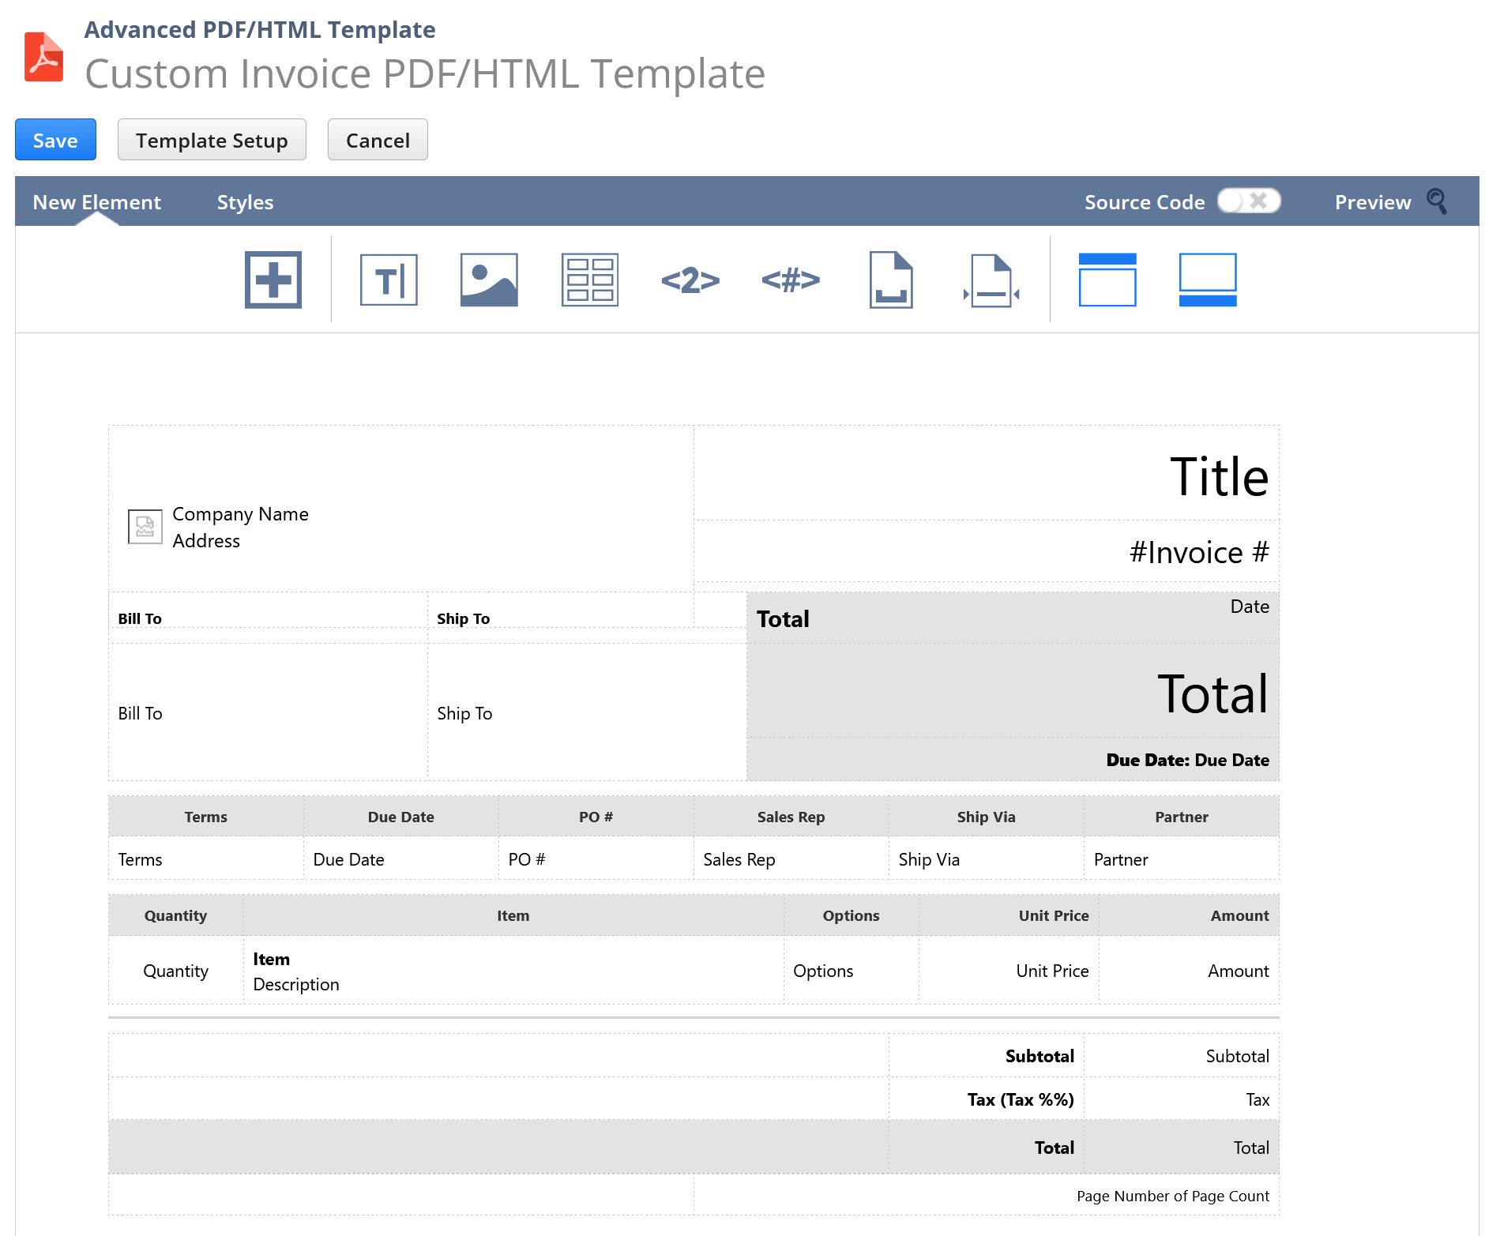Select the bold Bill To header

pos(140,618)
